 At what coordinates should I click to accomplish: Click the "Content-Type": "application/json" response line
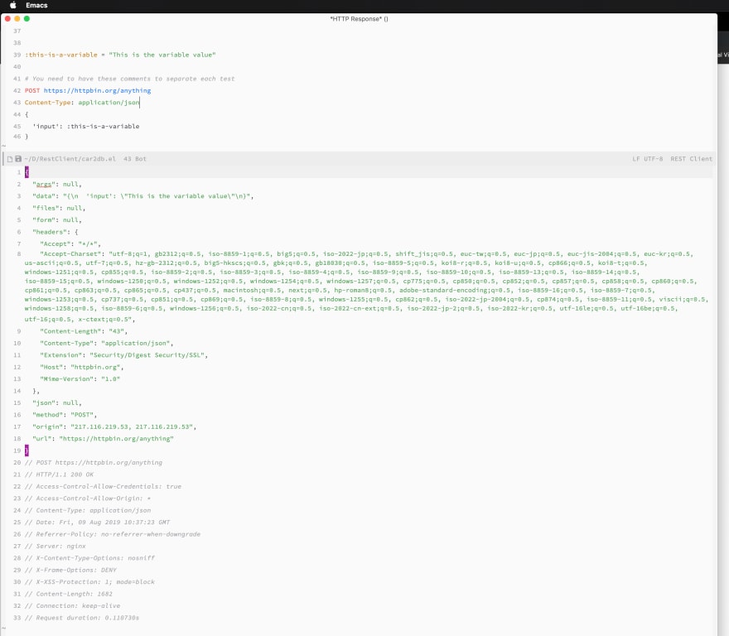(107, 344)
